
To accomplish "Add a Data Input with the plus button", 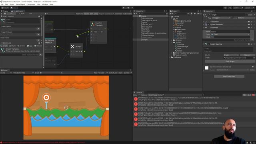I will tap(38, 40).
